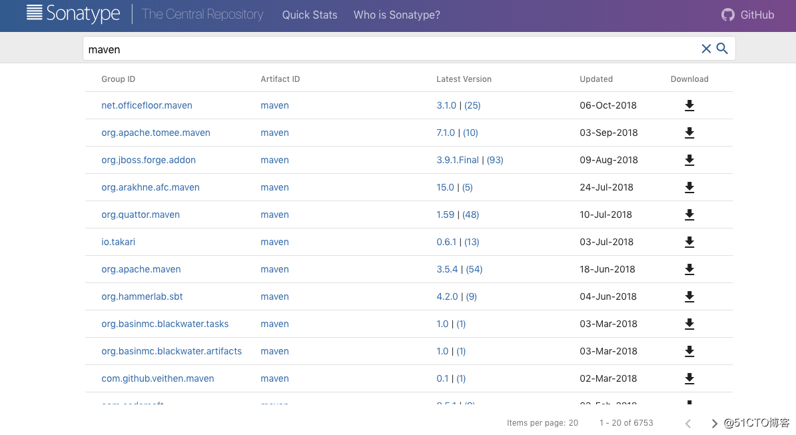
Task: Click the 1 - 20 of 6753 range label
Action: click(x=626, y=423)
